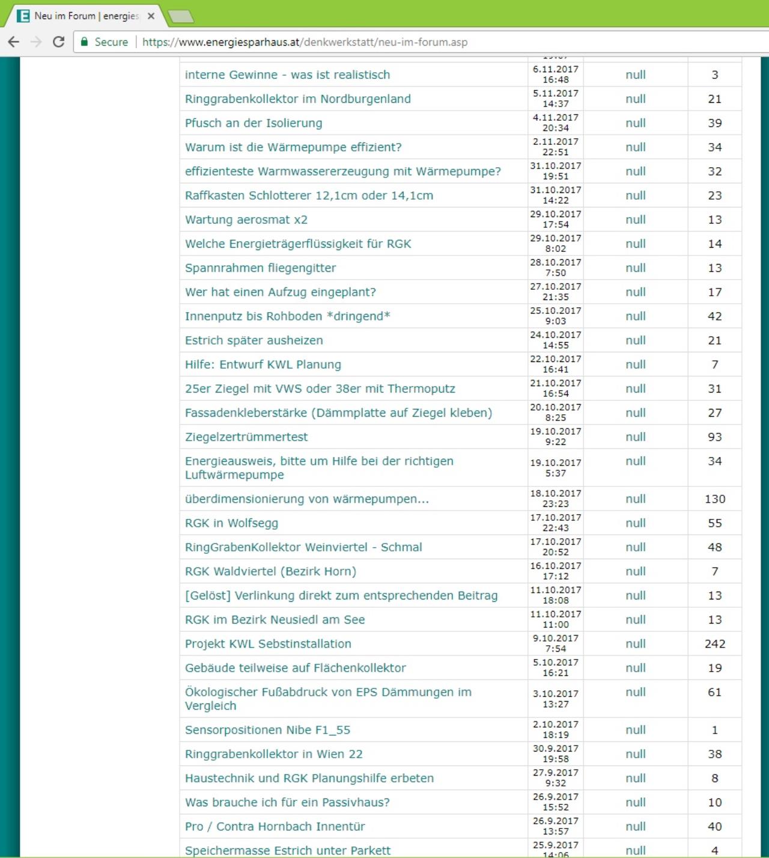Image resolution: width=769 pixels, height=858 pixels.
Task: Click reply count 61 for Ökologischer Fußabdruck
Action: 715,692
